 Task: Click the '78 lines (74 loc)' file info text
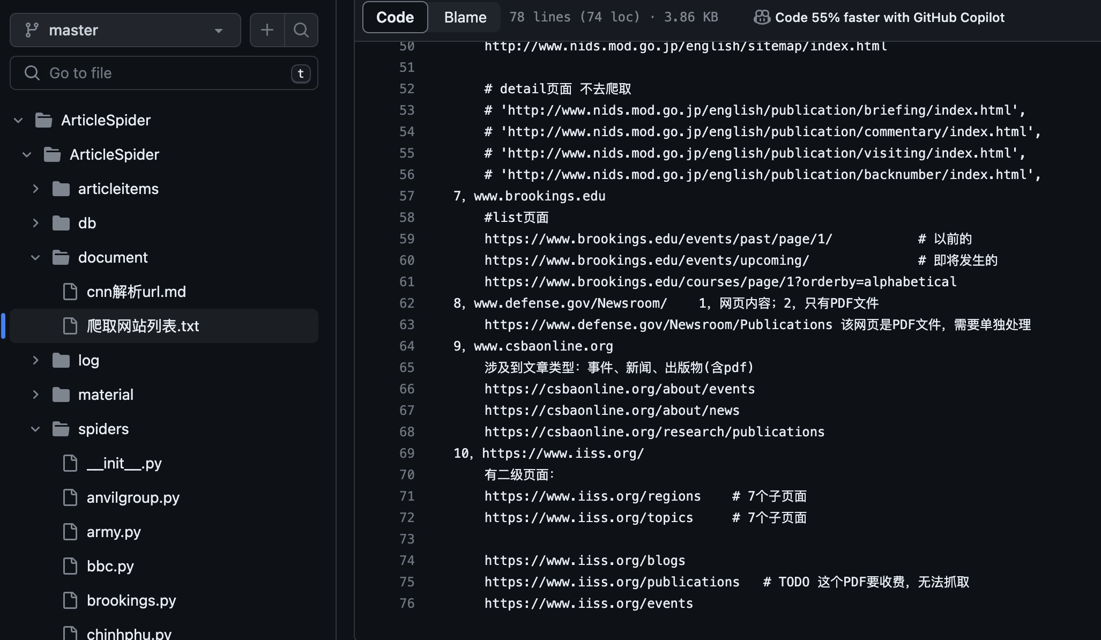pyautogui.click(x=575, y=17)
